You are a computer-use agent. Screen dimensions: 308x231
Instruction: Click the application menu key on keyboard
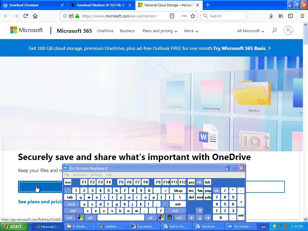170,218
